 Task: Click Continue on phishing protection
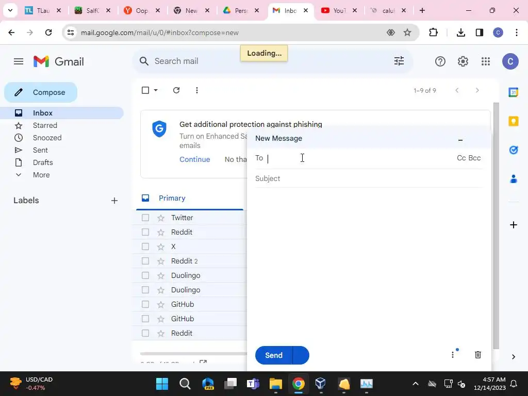(x=194, y=159)
